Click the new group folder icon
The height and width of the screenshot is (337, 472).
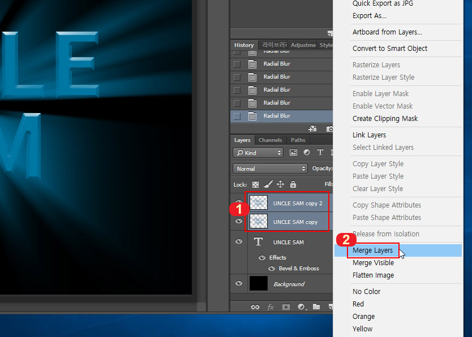click(x=316, y=306)
